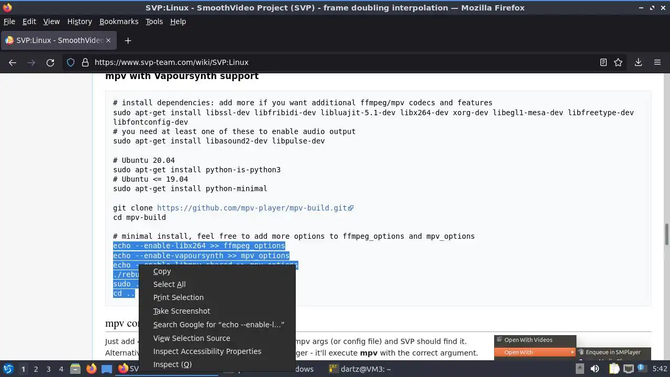Viewport: 670px width, 377px height.
Task: Open the network connection tray icon
Action: (x=629, y=369)
